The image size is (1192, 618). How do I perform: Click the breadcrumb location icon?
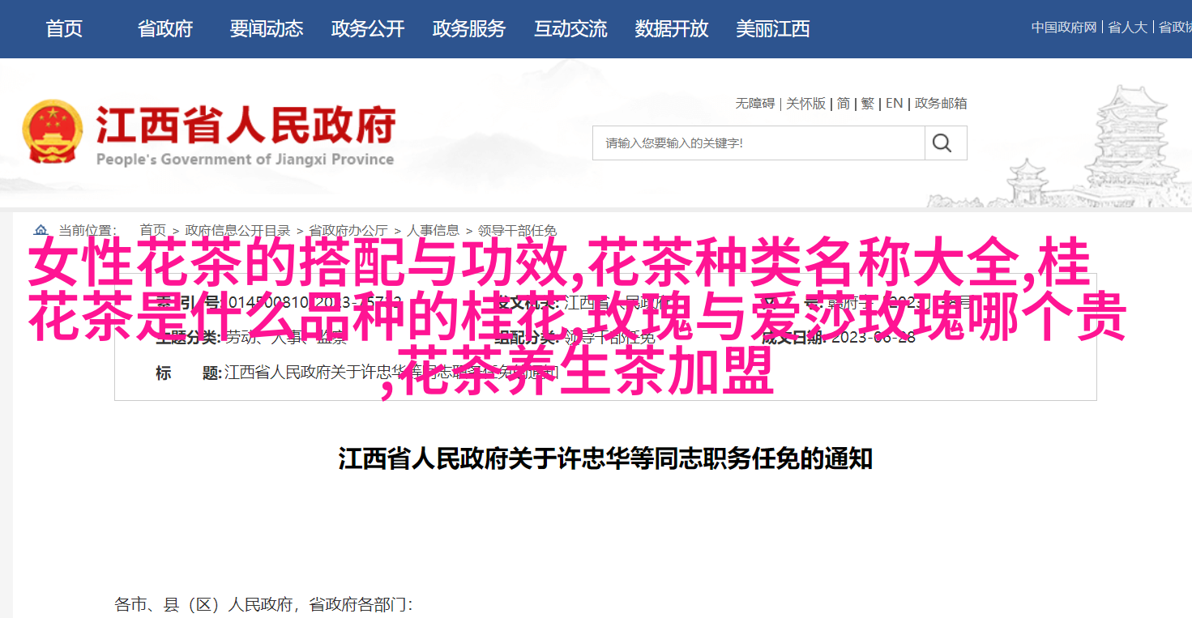(x=41, y=230)
